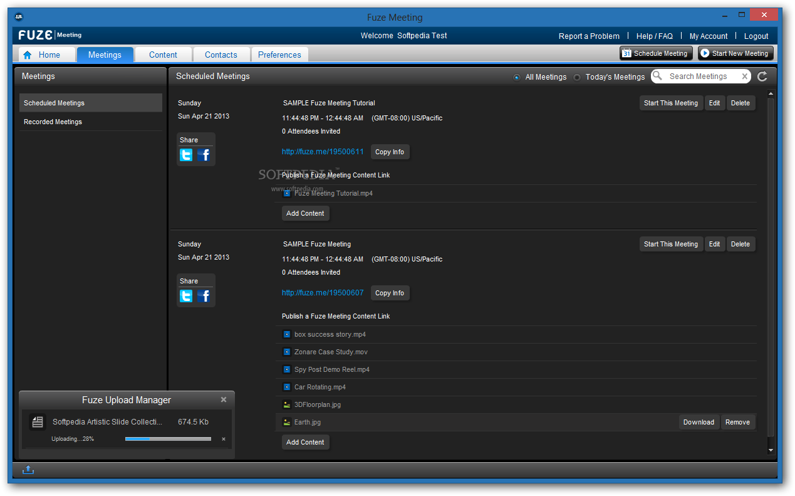
Task: Click the vertical scrollbar of the meetings list
Action: (771, 268)
